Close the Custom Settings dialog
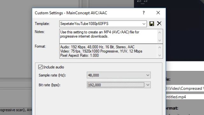The height and width of the screenshot is (115, 204). click(158, 13)
